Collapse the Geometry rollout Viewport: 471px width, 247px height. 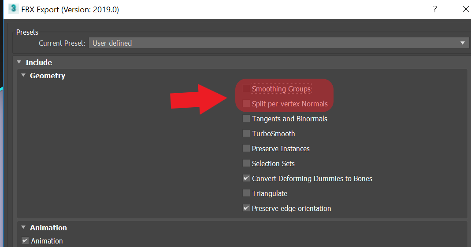point(24,76)
